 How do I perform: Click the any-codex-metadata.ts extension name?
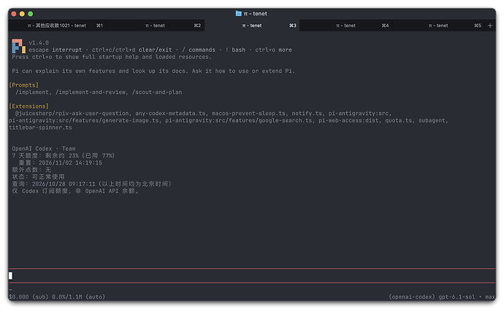click(170, 113)
